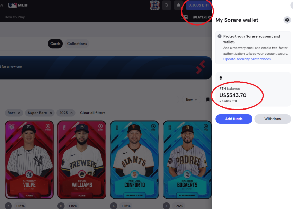
Task: Click the level 15 badge under Williams
Action: click(61, 206)
